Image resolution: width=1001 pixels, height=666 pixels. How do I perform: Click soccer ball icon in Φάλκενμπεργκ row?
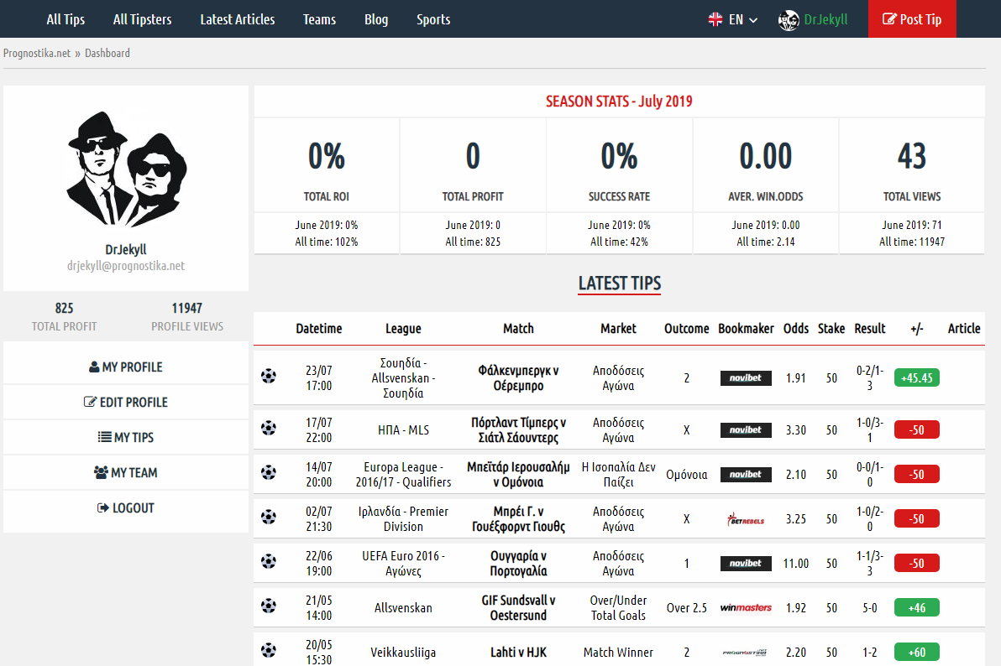point(268,376)
